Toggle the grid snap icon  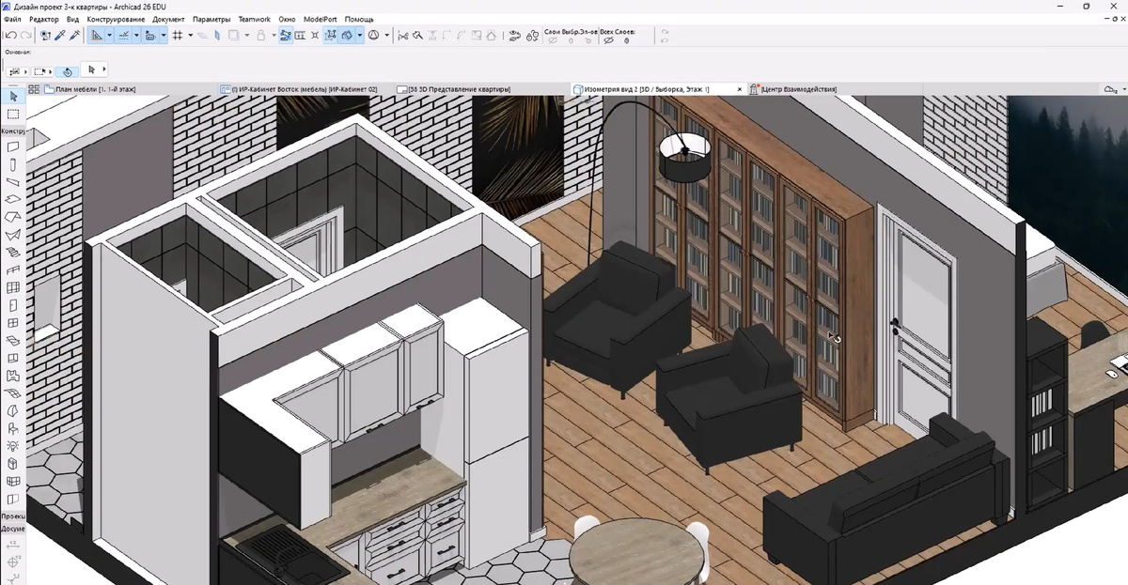coord(177,35)
